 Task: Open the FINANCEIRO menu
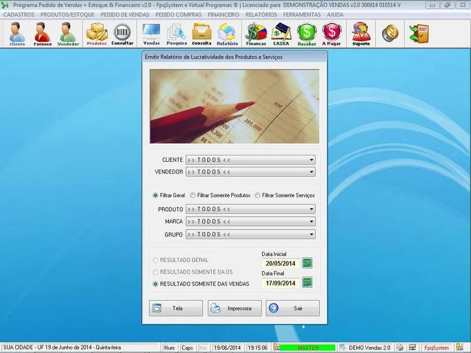coord(223,14)
